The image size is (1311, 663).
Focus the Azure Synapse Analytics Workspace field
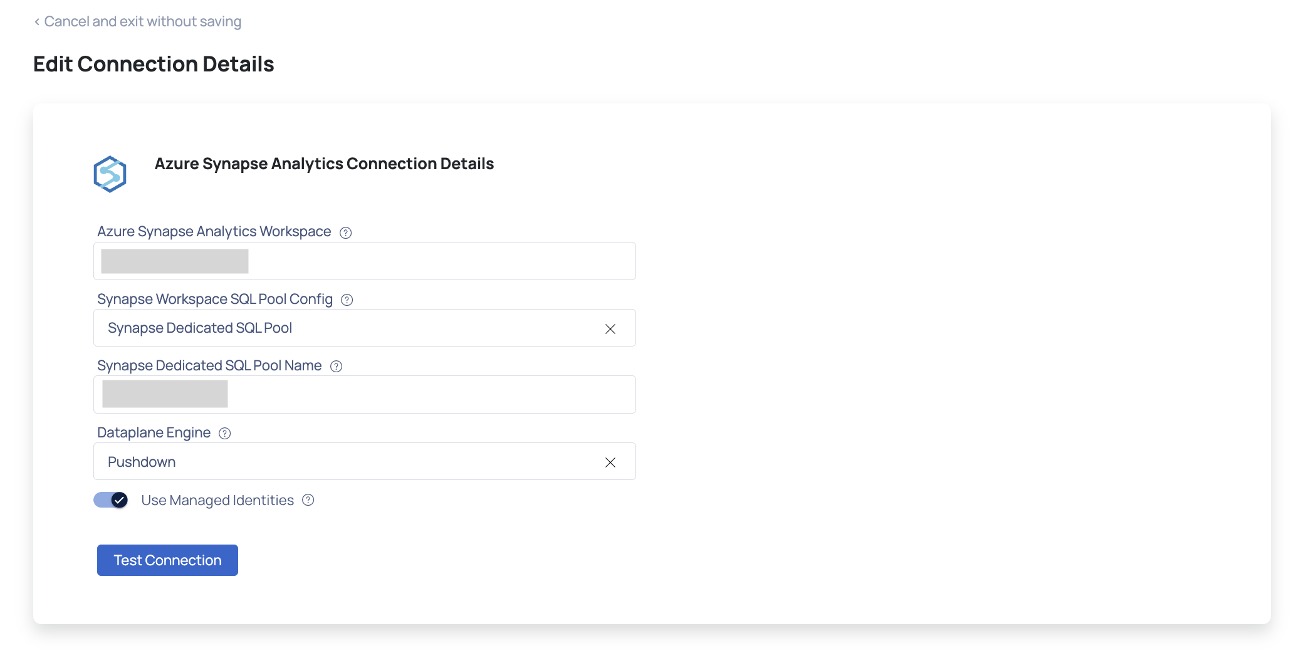coord(365,261)
